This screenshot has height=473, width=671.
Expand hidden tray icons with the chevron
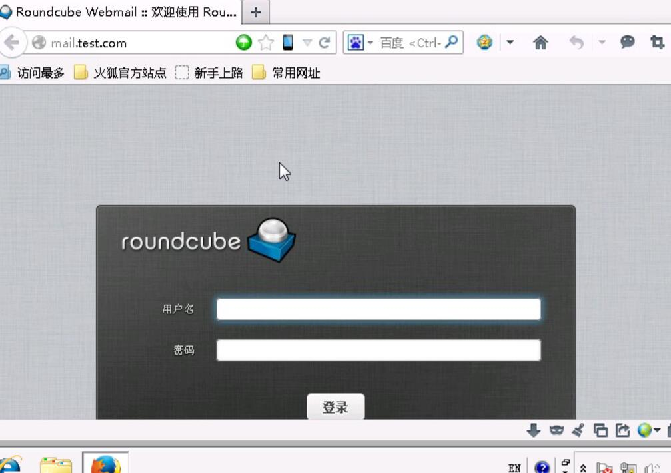click(x=582, y=468)
